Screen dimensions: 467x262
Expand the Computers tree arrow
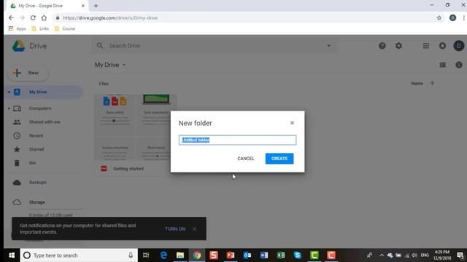[x=9, y=108]
